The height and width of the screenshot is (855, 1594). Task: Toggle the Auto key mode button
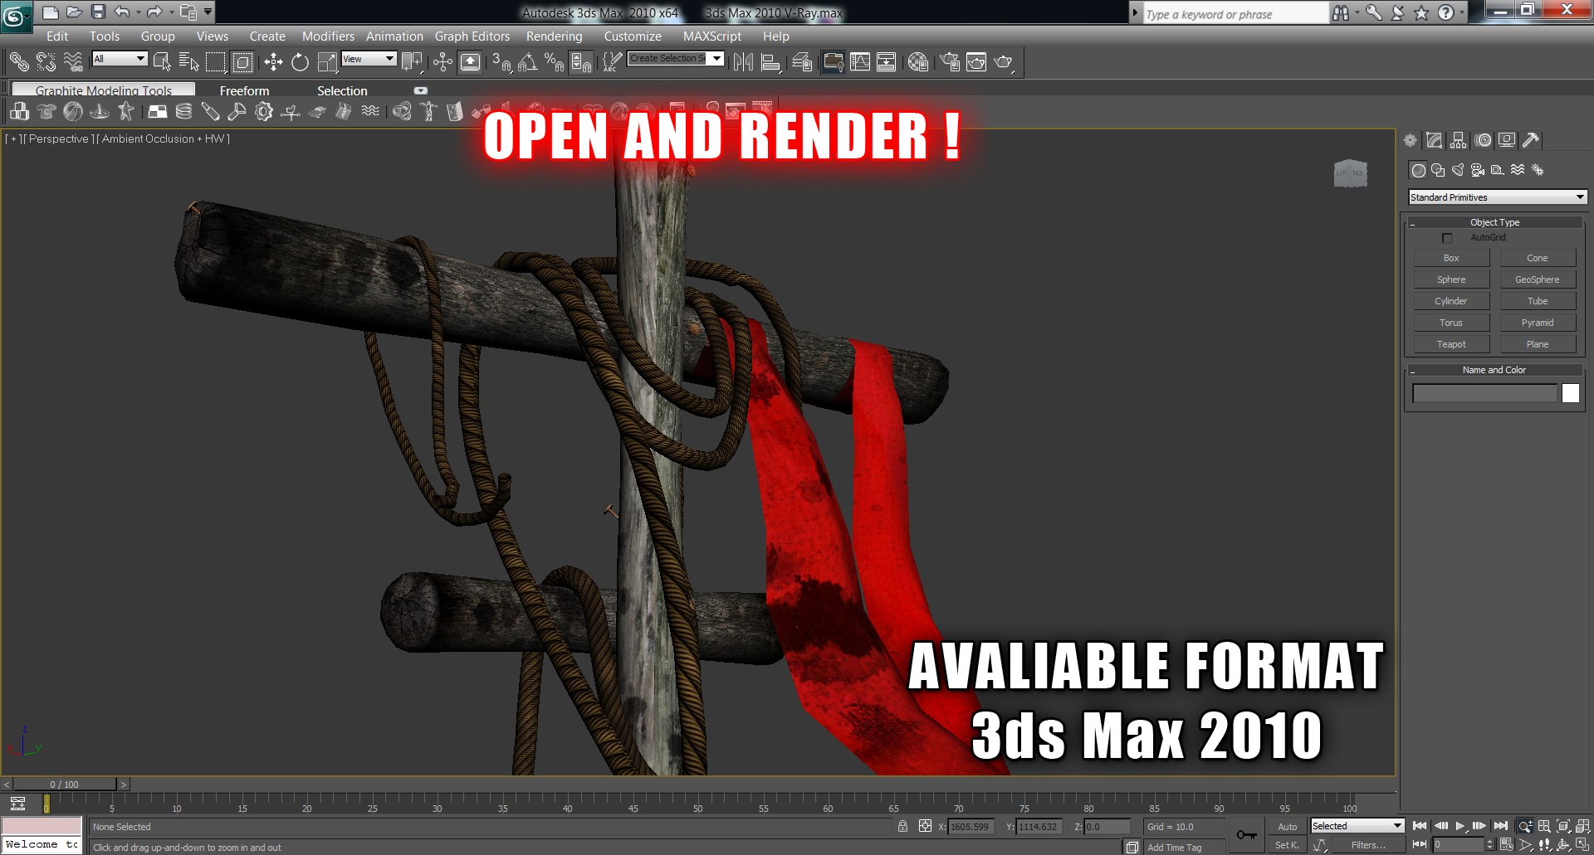click(x=1287, y=827)
